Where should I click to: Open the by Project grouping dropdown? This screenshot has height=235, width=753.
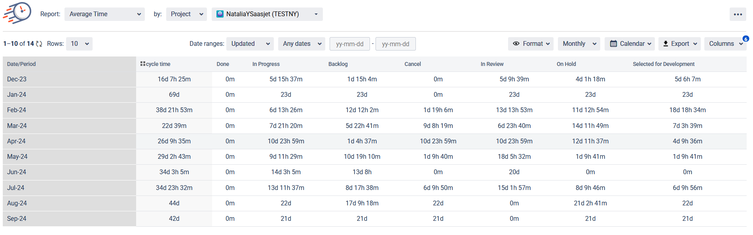click(x=186, y=14)
